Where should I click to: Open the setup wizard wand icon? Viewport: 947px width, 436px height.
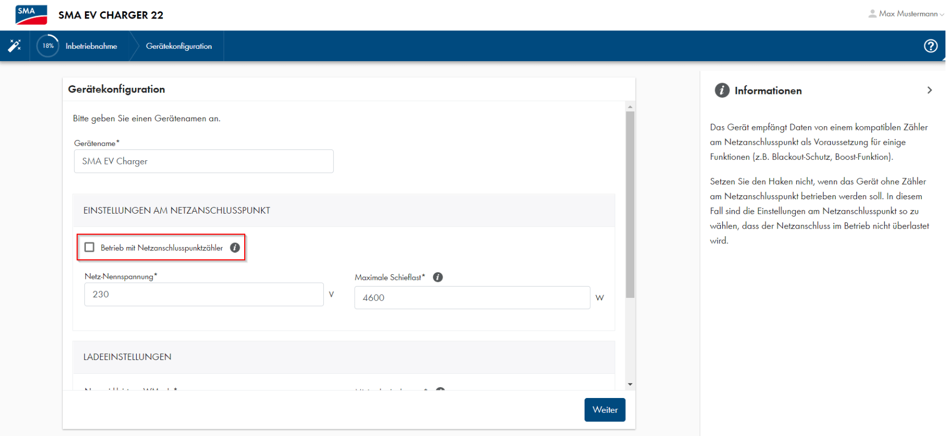14,46
